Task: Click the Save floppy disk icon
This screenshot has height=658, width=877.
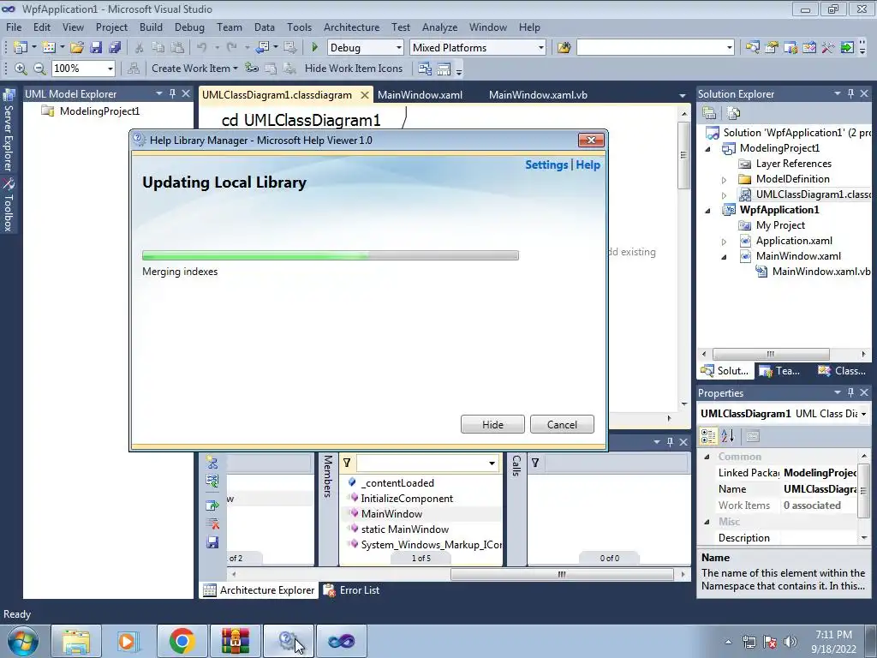Action: pyautogui.click(x=96, y=48)
